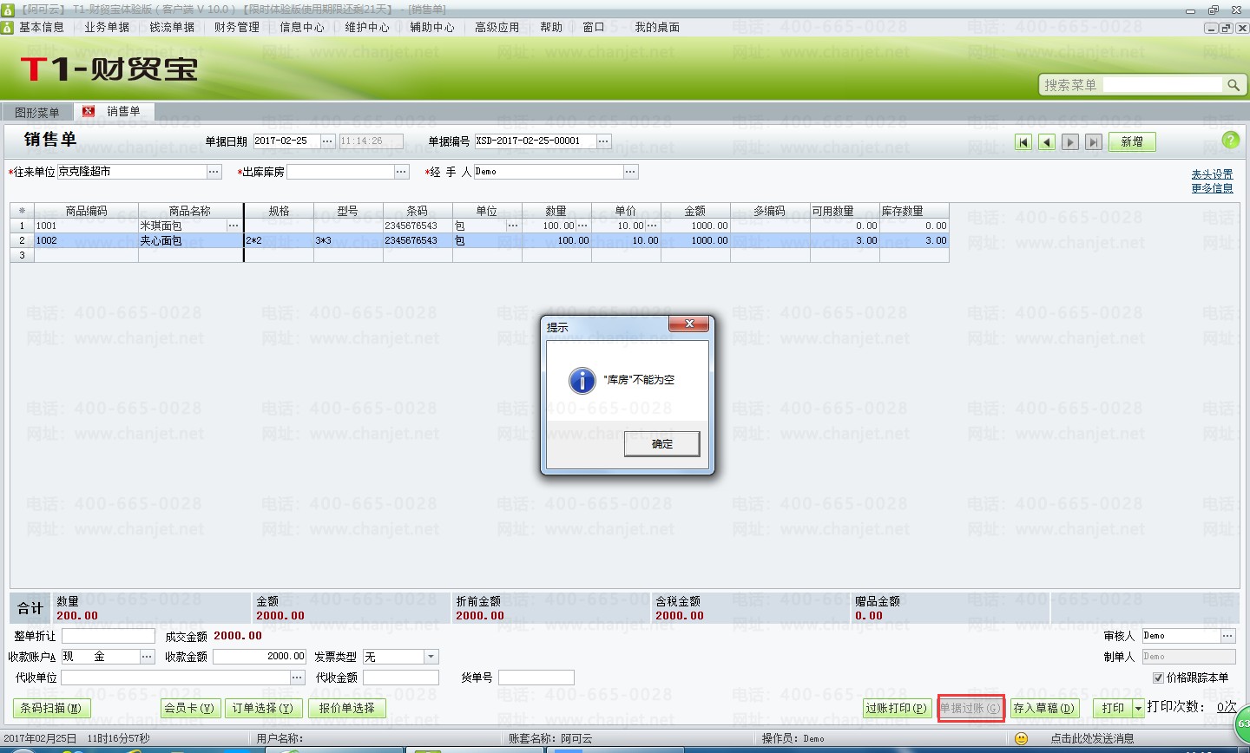This screenshot has height=753, width=1250.
Task: Open 更多信息 link
Action: point(1212,188)
